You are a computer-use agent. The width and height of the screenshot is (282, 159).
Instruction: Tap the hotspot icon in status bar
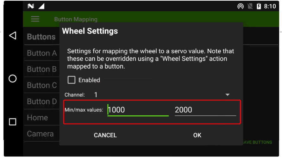point(241,6)
